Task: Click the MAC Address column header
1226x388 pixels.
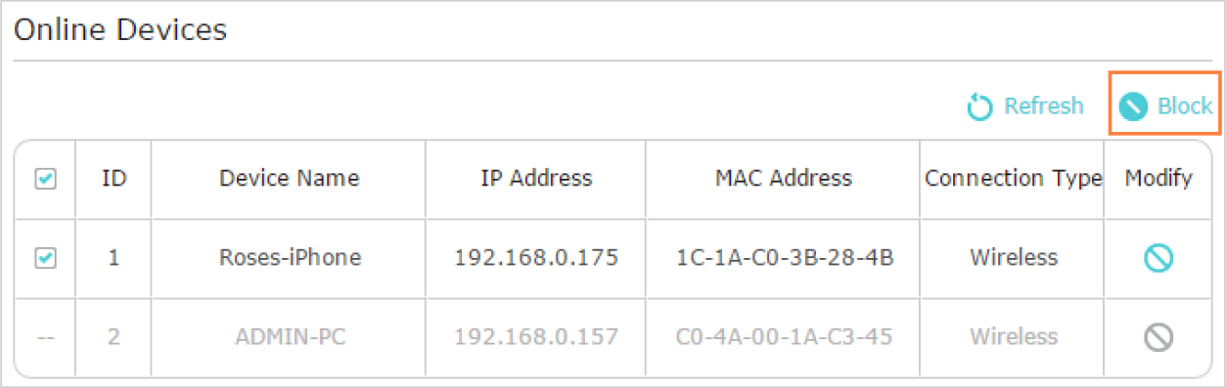Action: pyautogui.click(x=783, y=178)
